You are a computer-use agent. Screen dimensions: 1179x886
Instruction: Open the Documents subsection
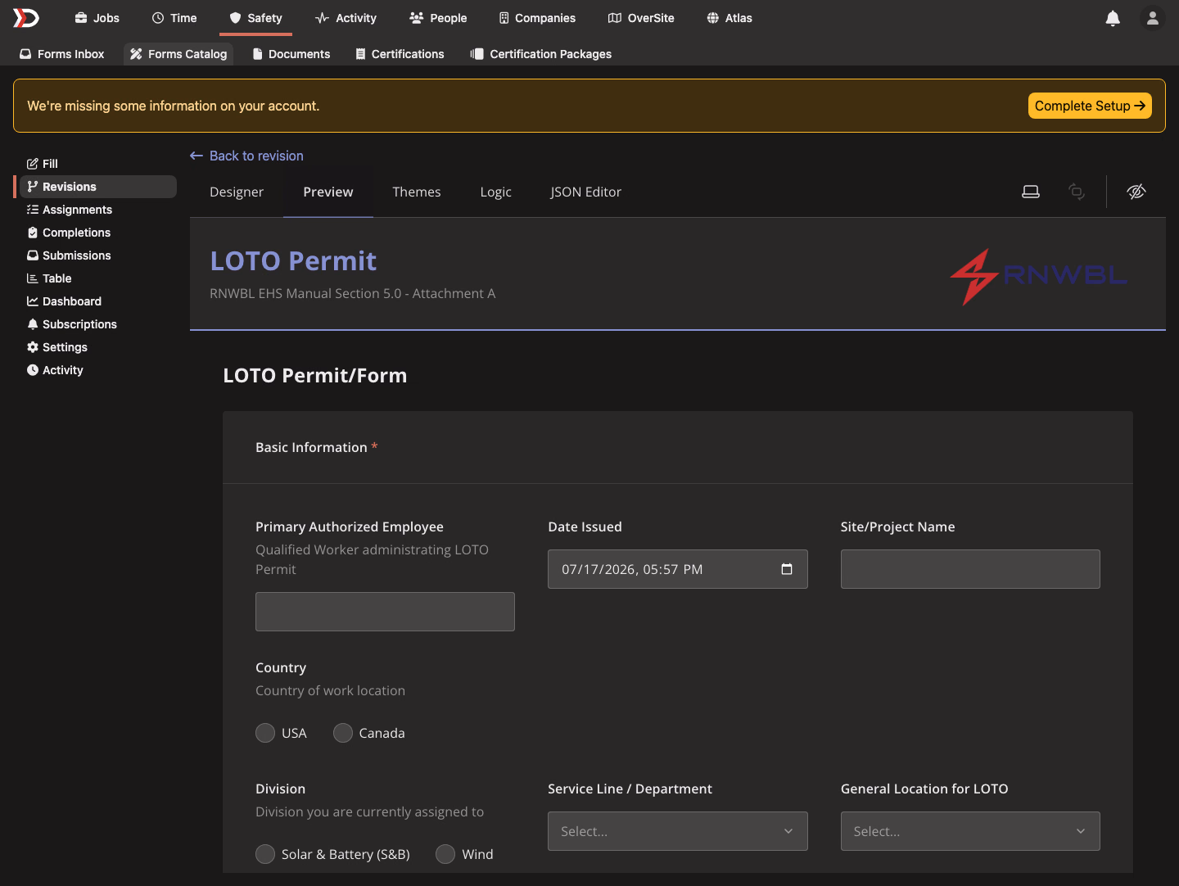(x=291, y=54)
